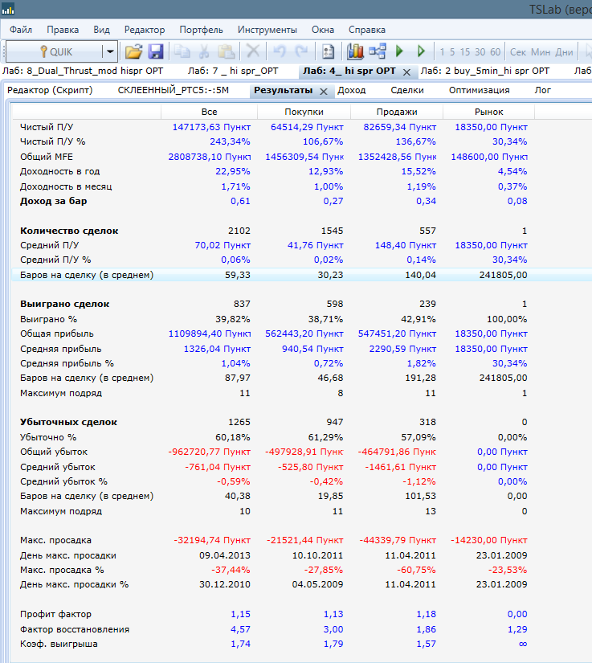Screen dimensions: 592x663
Task: Open the Инструменты menu
Action: tap(267, 30)
